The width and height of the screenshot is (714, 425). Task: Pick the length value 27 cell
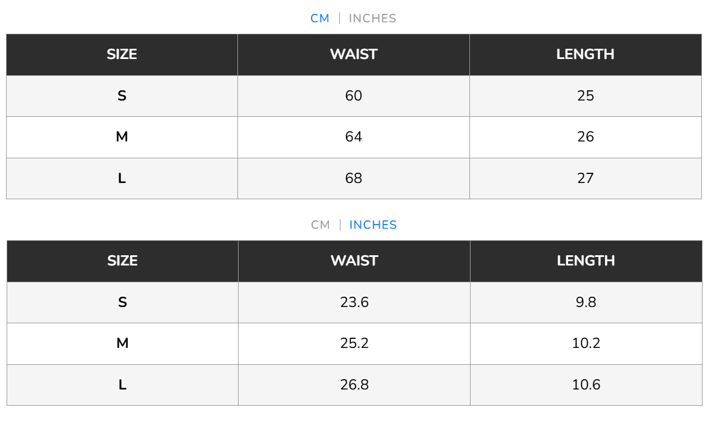586,178
